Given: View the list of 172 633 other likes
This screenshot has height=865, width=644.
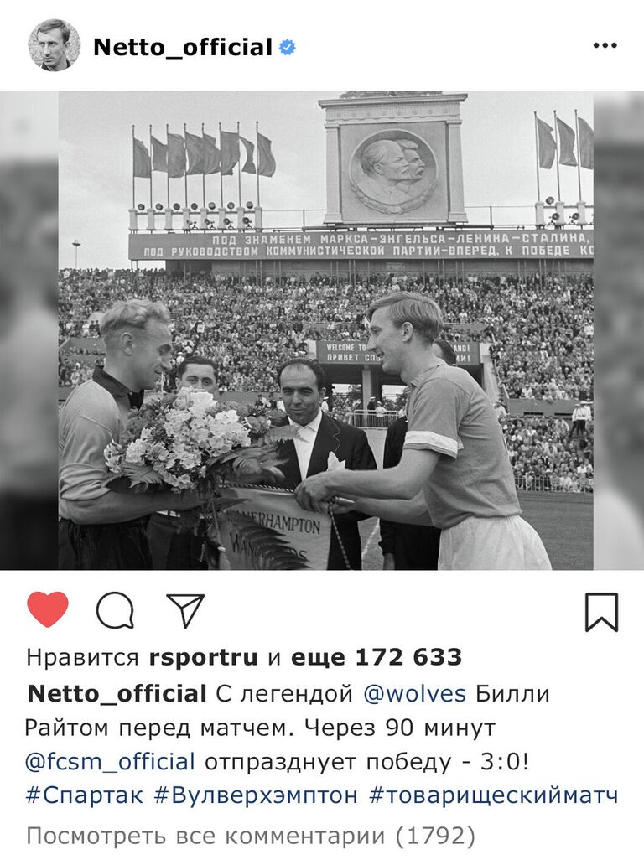Looking at the screenshot, I should tap(377, 657).
